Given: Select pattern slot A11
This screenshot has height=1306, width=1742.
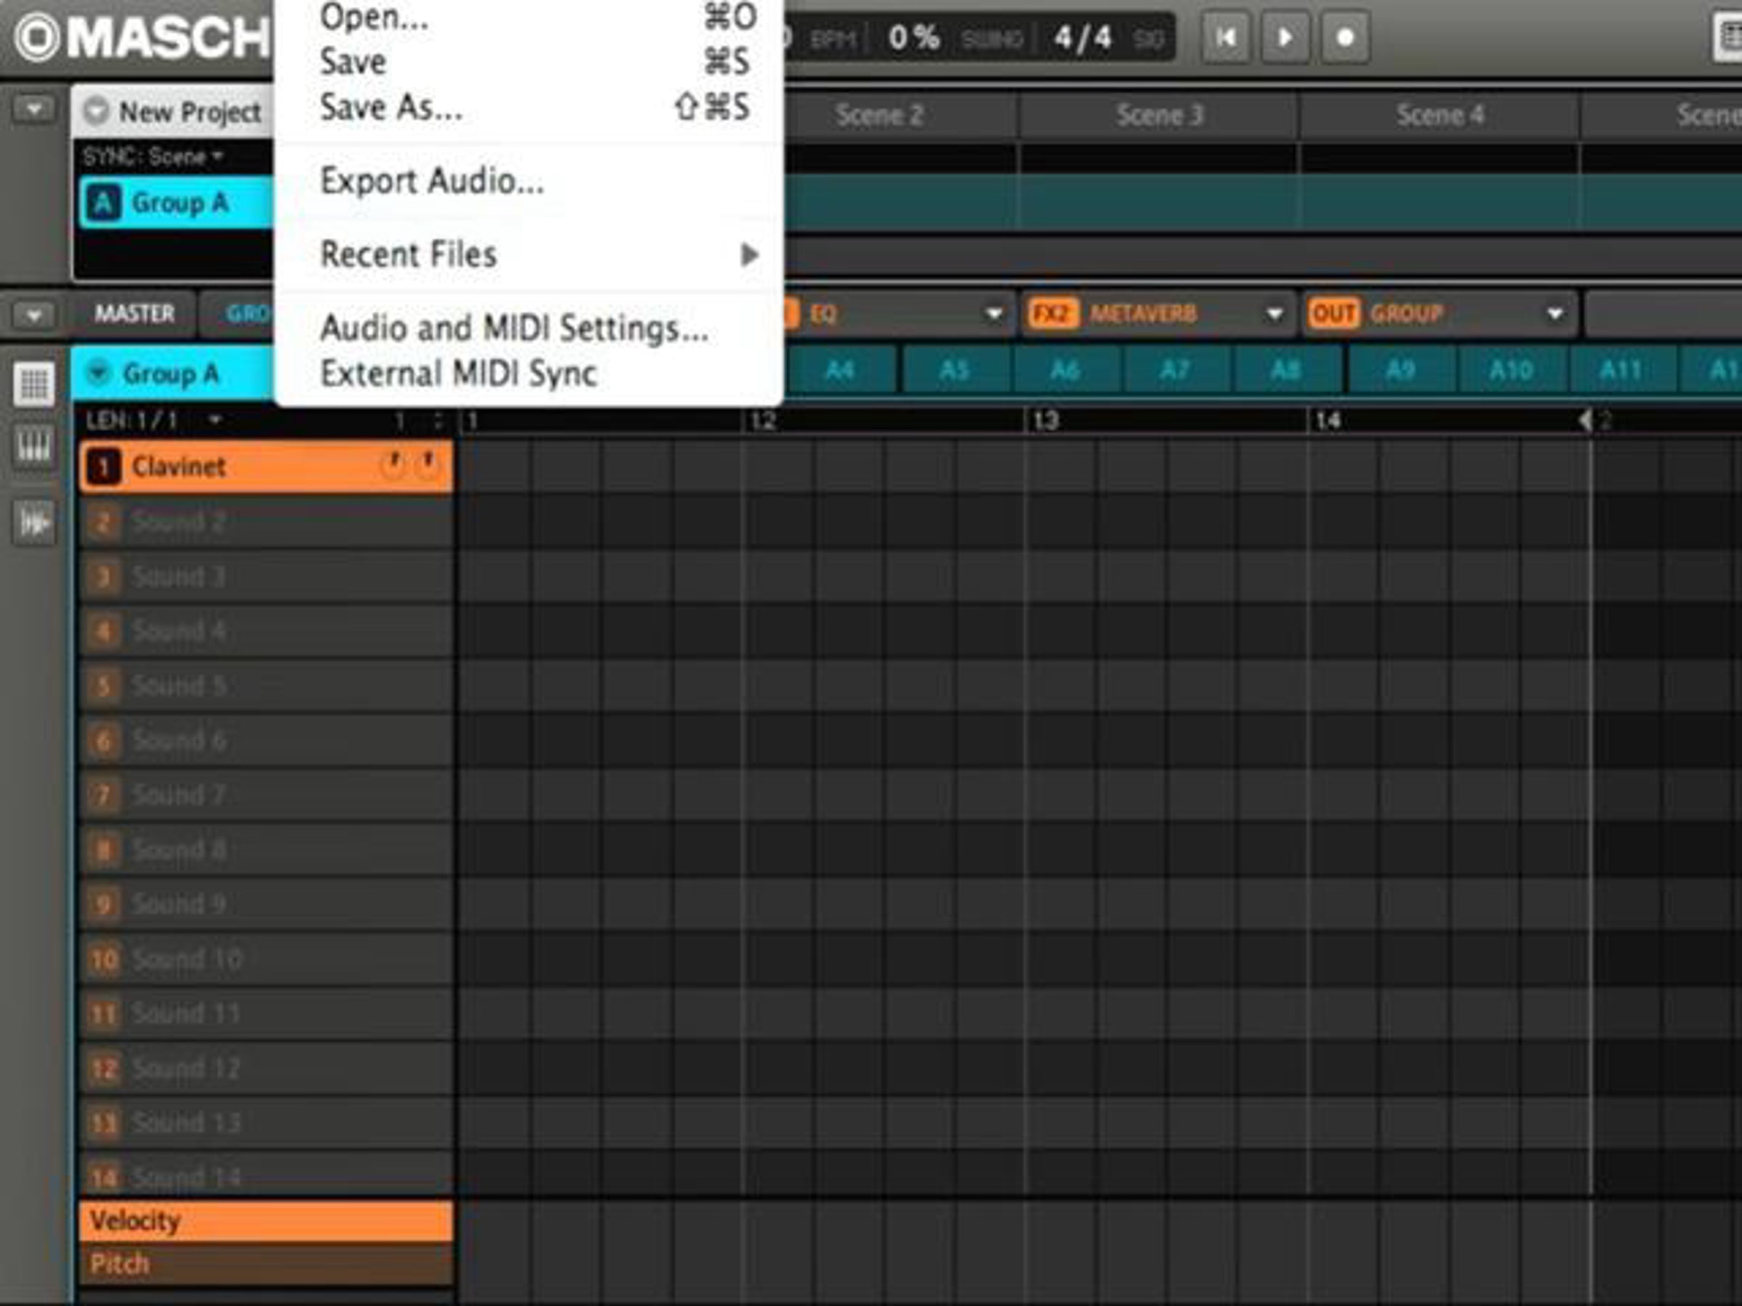Looking at the screenshot, I should pos(1621,370).
